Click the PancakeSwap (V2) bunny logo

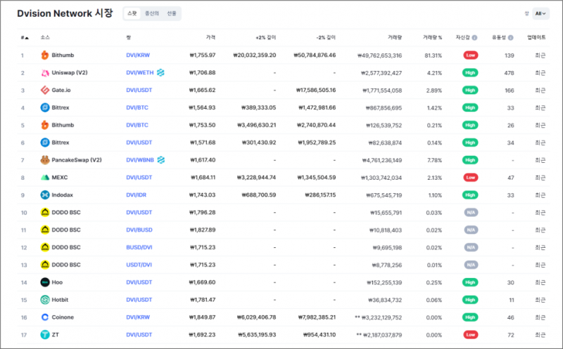pos(45,160)
